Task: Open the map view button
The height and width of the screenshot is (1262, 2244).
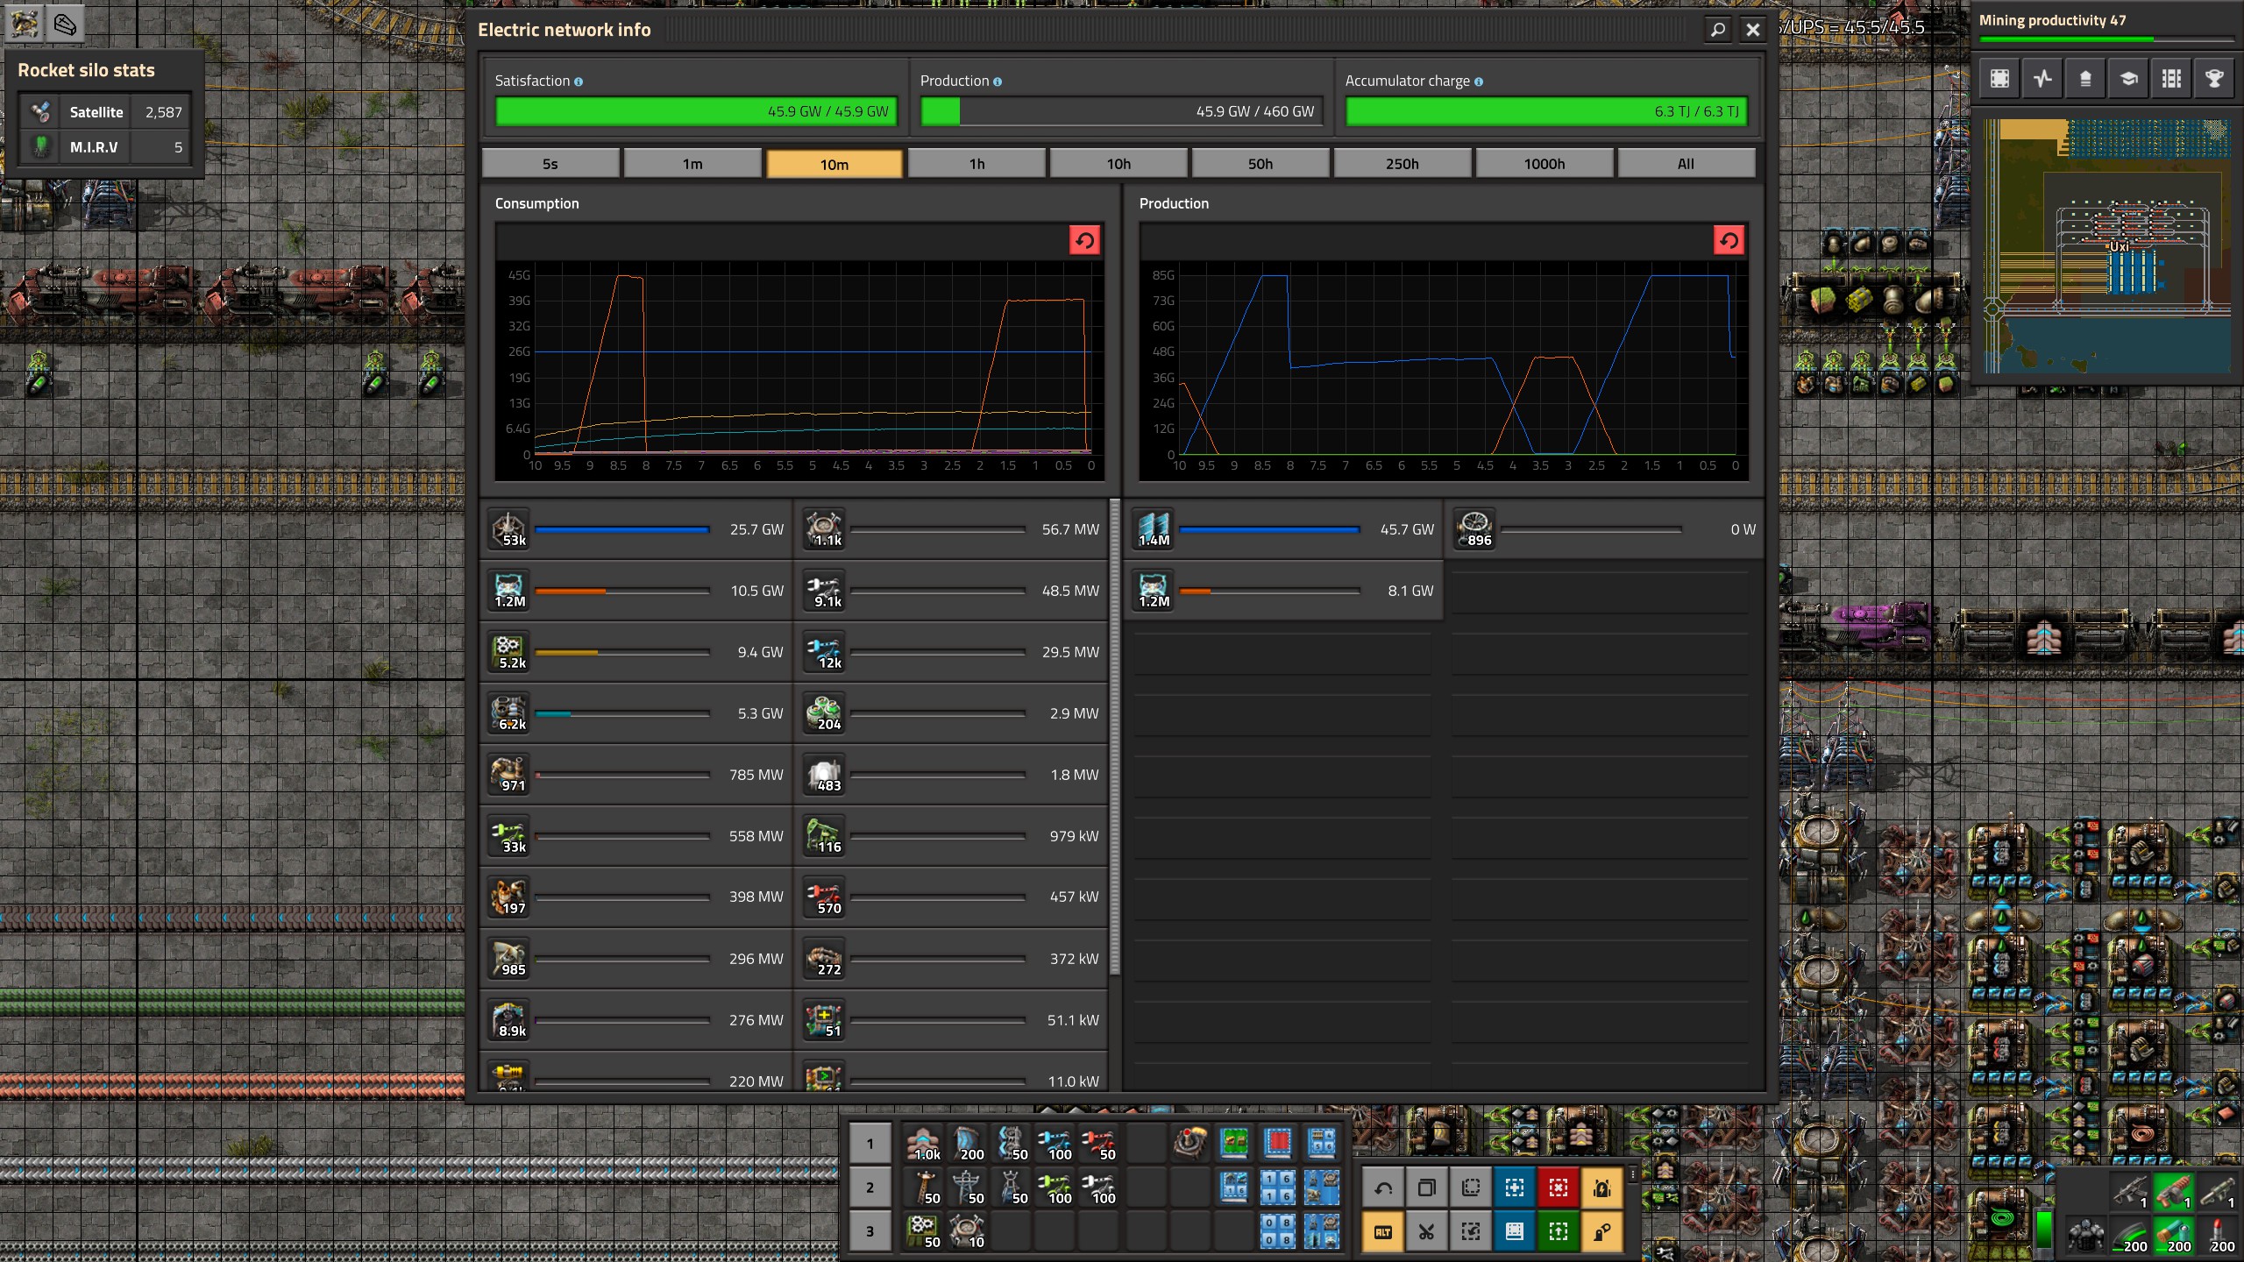Action: click(1999, 79)
